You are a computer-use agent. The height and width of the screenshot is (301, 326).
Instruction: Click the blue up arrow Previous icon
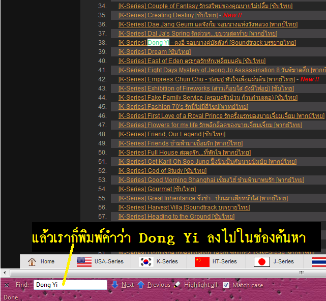(x=141, y=285)
